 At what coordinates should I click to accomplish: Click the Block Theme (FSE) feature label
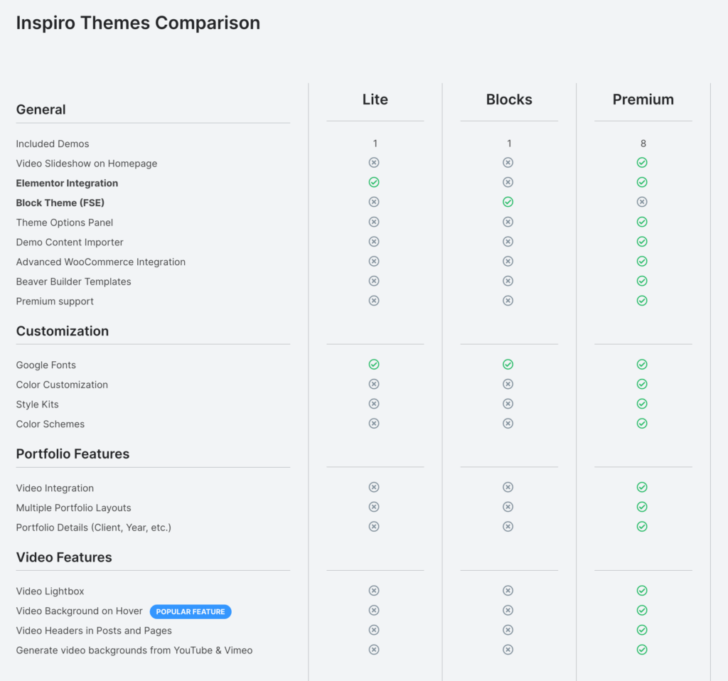(x=60, y=203)
